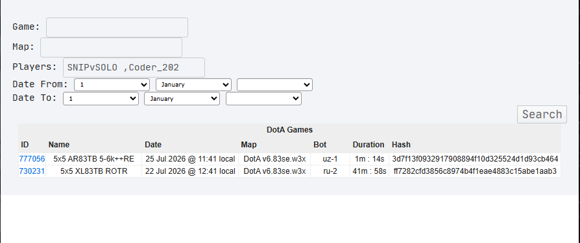
Task: Click the Game: field label
Action: [x=26, y=27]
